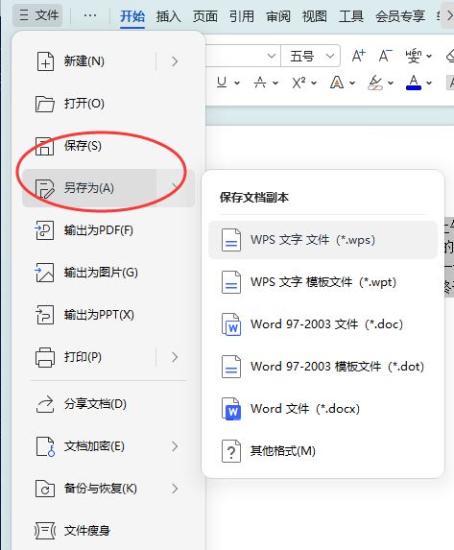
Task: Save as WPS 文字 文件 (*.wps)
Action: point(323,240)
